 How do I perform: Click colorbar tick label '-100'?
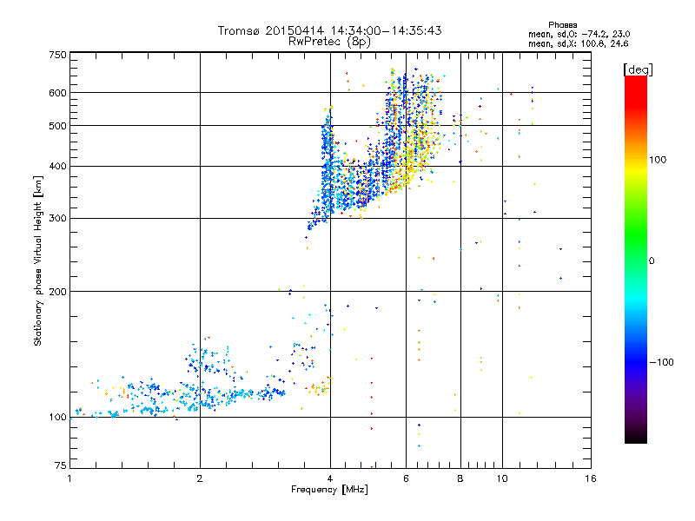(x=661, y=362)
